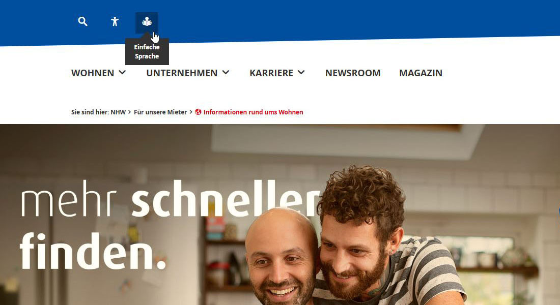Click the 'Sie sind hier:' breadcrumb label
The height and width of the screenshot is (305, 560).
click(x=90, y=112)
